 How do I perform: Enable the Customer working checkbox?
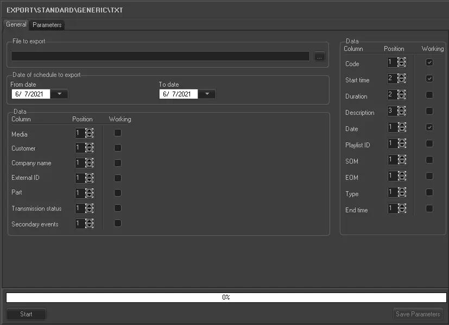tap(118, 147)
